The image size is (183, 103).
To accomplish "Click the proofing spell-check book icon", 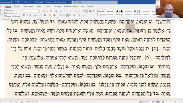I will click(x=22, y=102).
